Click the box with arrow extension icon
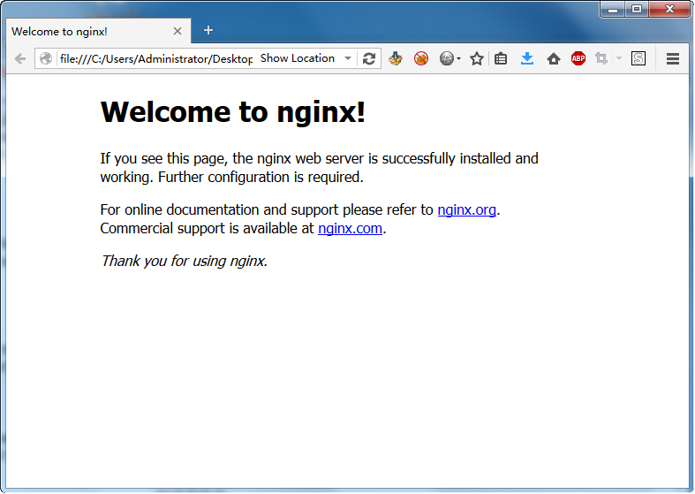This screenshot has height=494, width=695. tap(396, 58)
